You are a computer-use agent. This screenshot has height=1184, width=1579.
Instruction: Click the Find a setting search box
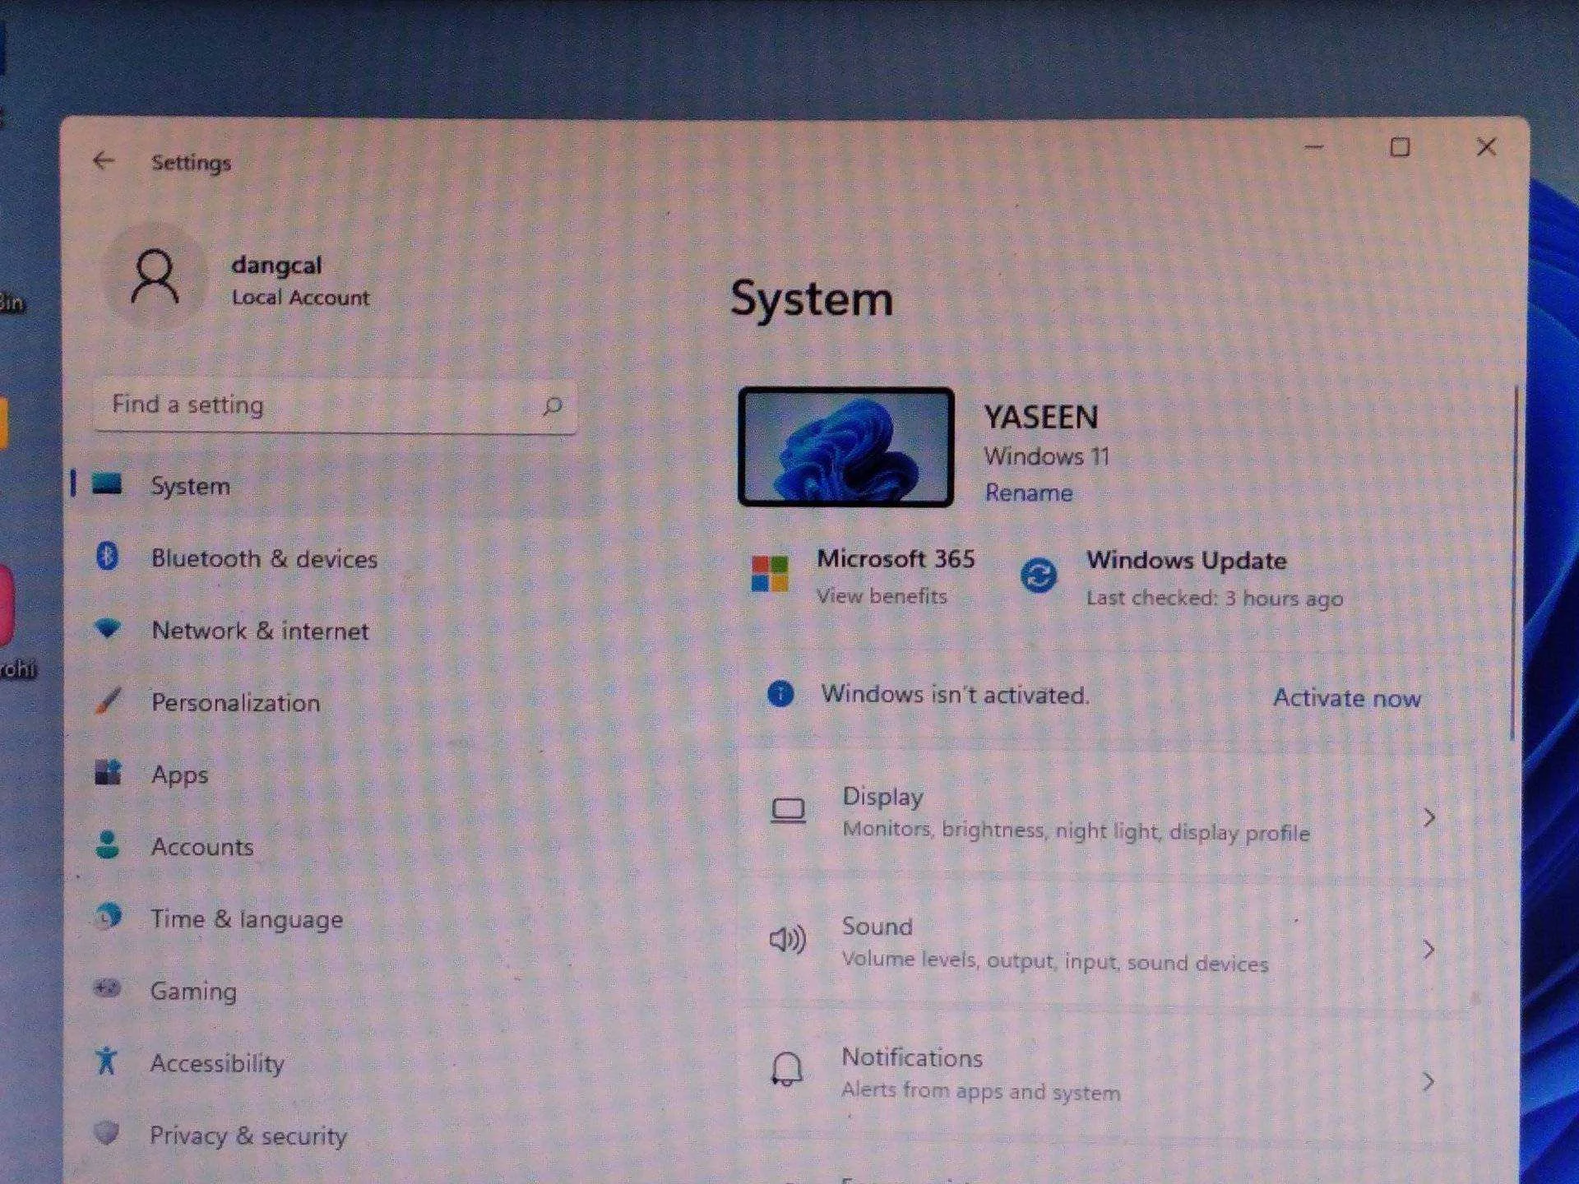click(336, 405)
